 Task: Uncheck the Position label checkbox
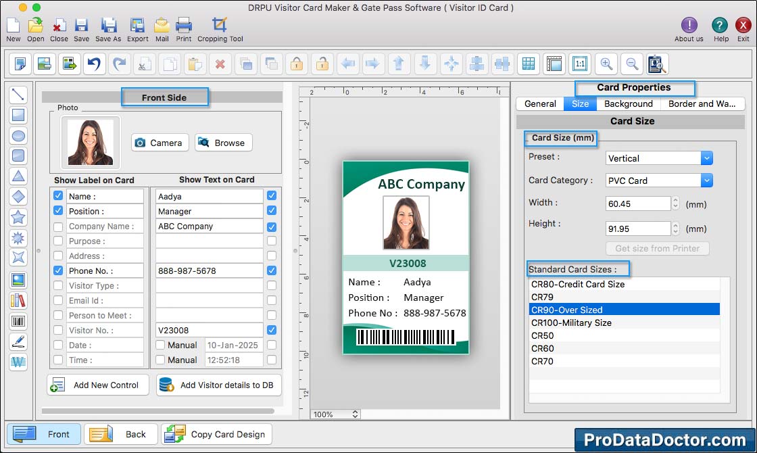point(58,210)
